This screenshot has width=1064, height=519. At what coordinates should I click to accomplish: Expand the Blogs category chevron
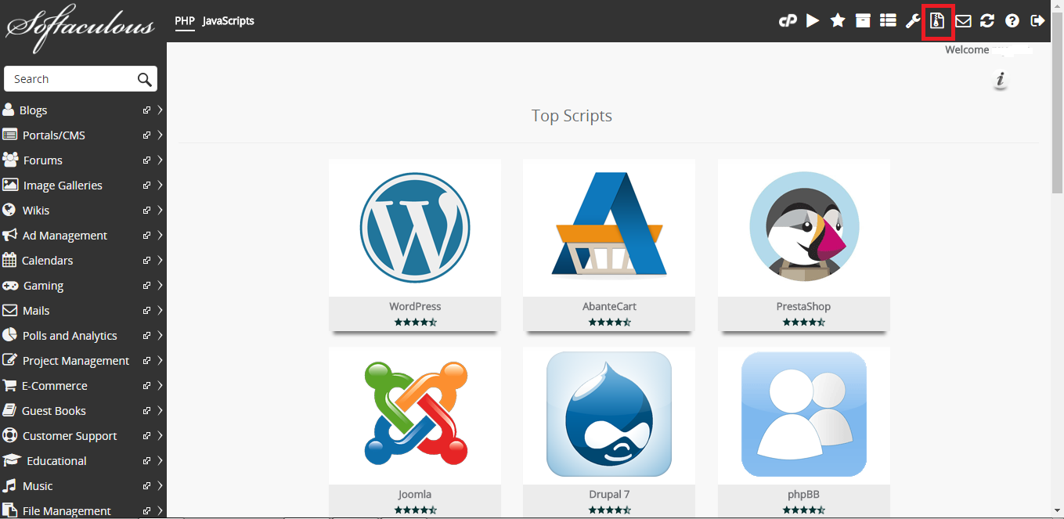[160, 110]
